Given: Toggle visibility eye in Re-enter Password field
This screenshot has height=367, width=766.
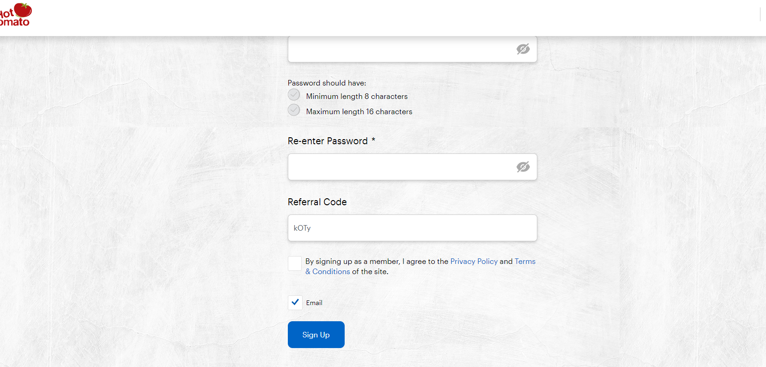Looking at the screenshot, I should tap(523, 167).
